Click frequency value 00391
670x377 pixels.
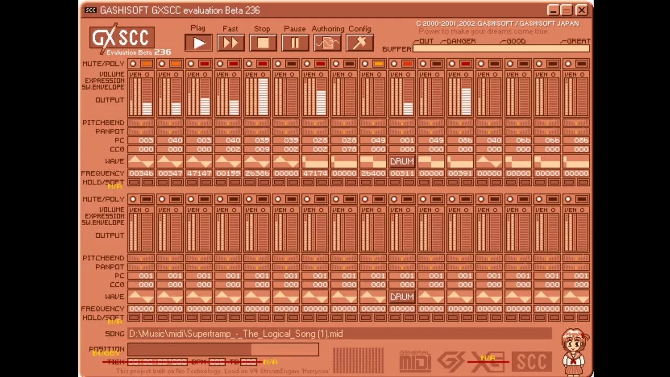tap(460, 173)
